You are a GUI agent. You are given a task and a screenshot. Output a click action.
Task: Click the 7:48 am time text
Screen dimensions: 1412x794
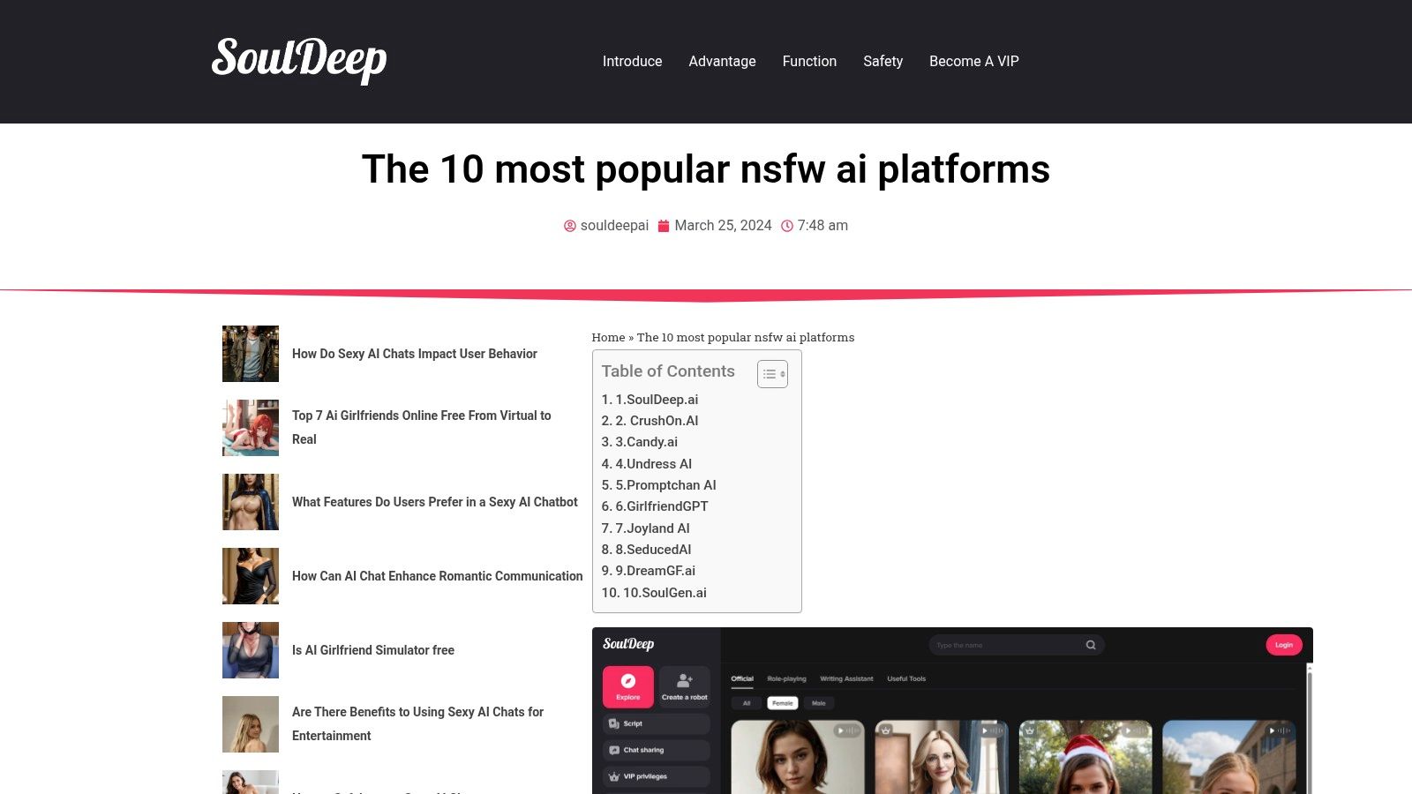point(822,226)
